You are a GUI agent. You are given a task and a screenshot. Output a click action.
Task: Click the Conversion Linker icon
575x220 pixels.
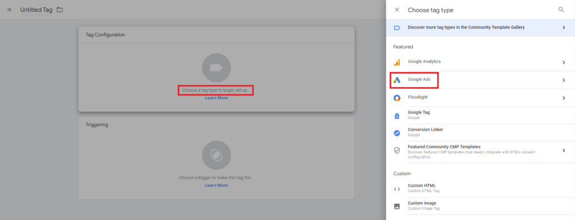point(397,133)
